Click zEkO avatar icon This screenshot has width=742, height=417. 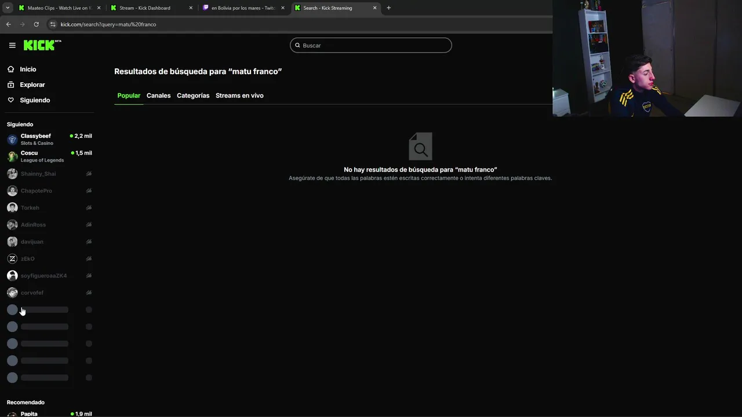click(12, 258)
